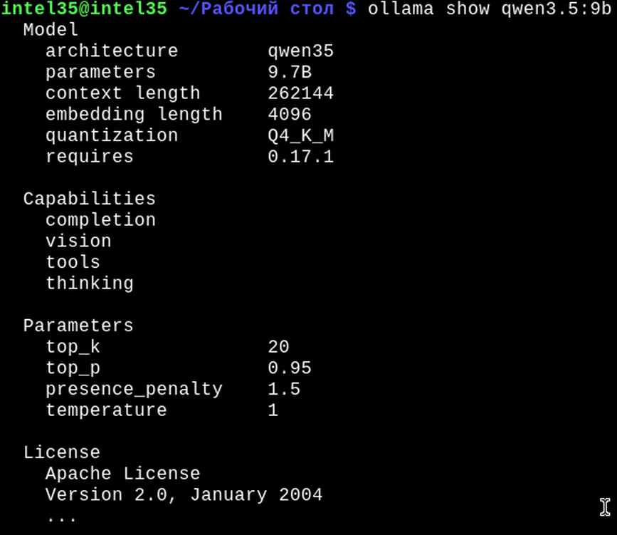Click the embedding length value 4096
Viewport: 617px width, 535px height.
[290, 115]
